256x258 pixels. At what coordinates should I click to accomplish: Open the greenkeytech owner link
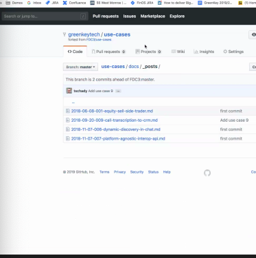point(84,34)
